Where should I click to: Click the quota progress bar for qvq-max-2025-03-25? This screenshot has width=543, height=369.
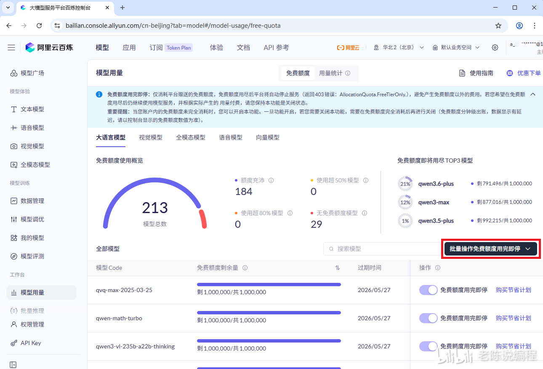point(269,285)
